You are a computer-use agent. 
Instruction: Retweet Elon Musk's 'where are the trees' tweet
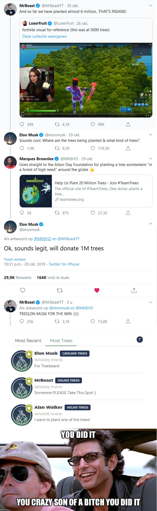(x=57, y=148)
